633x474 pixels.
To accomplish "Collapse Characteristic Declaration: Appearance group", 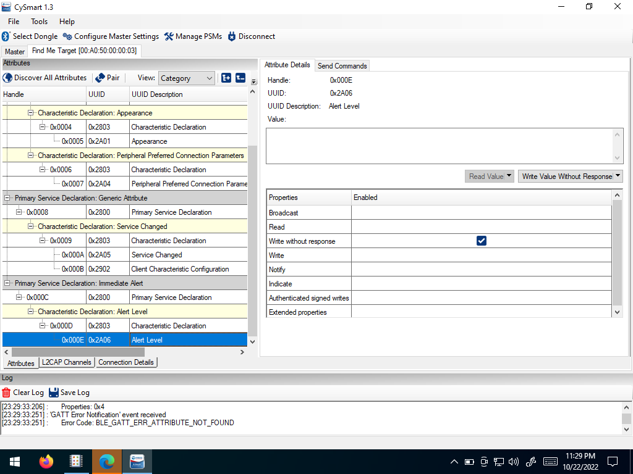I will coord(30,113).
